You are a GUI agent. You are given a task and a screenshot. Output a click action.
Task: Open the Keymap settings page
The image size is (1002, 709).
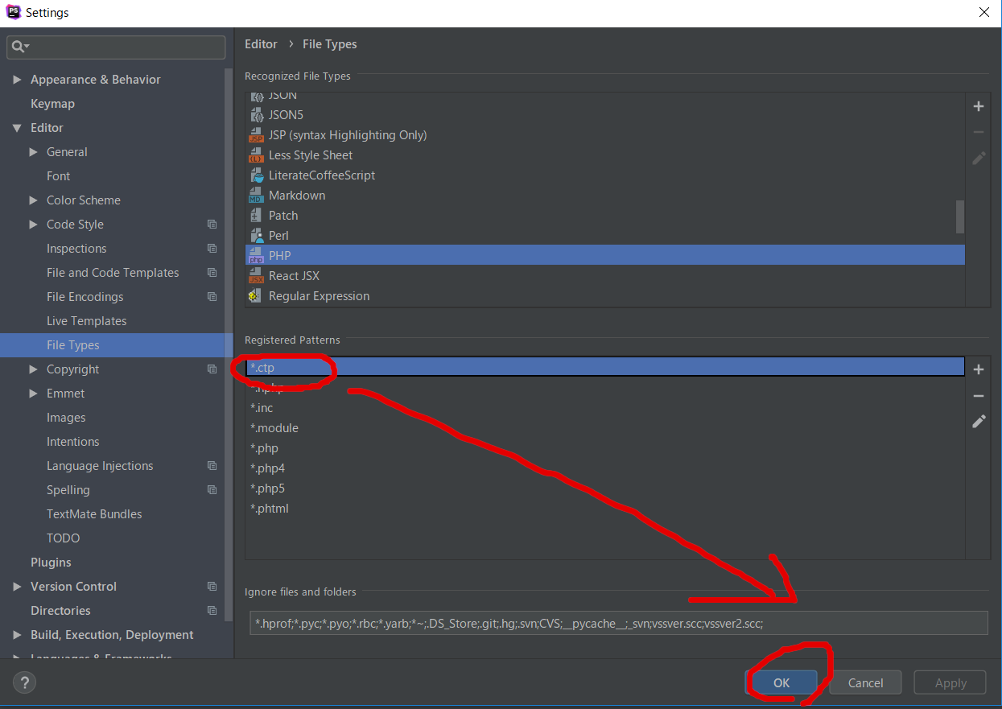click(x=52, y=104)
